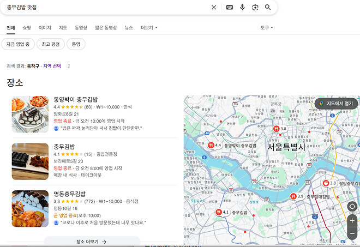This screenshot has height=247, width=360.
Task: Click 곧 영업 종료(오후 10:00) status text
Action: tap(77, 215)
